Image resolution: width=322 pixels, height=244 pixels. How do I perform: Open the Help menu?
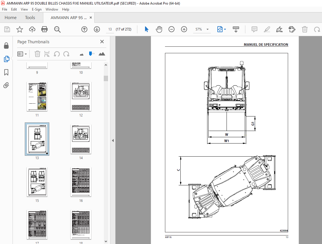(x=66, y=9)
